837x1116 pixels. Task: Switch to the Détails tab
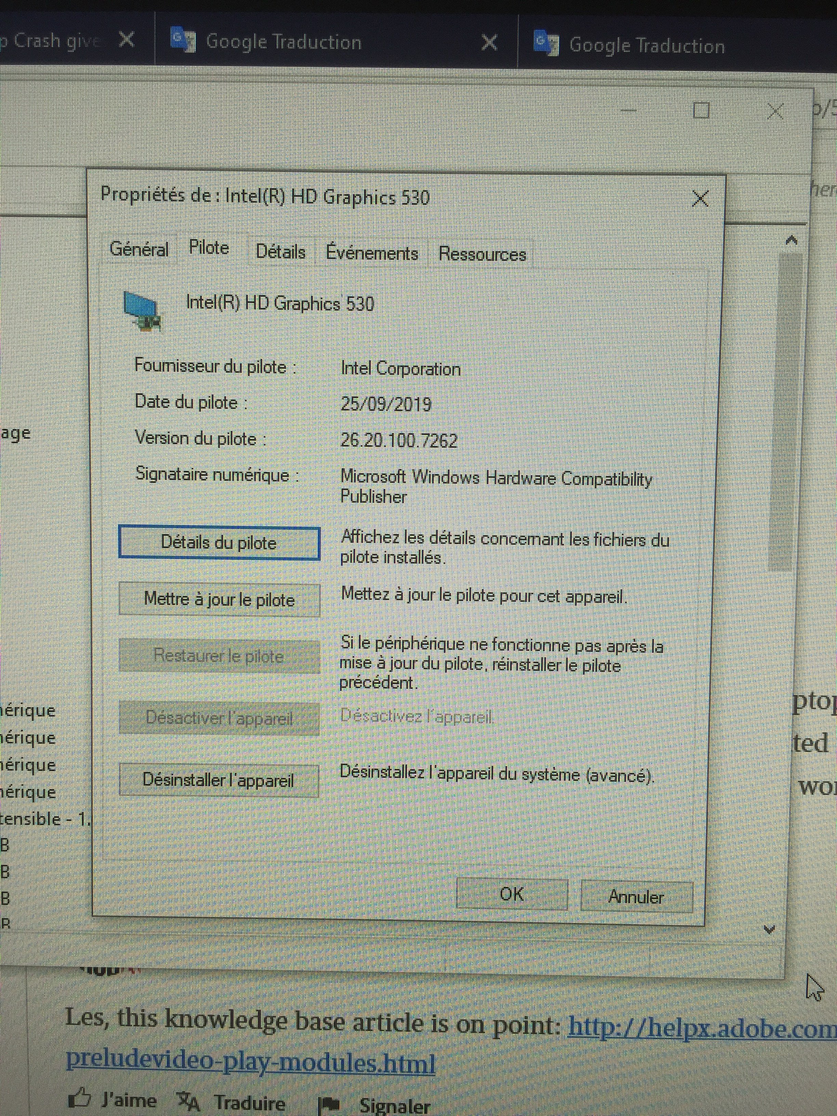pyautogui.click(x=280, y=252)
